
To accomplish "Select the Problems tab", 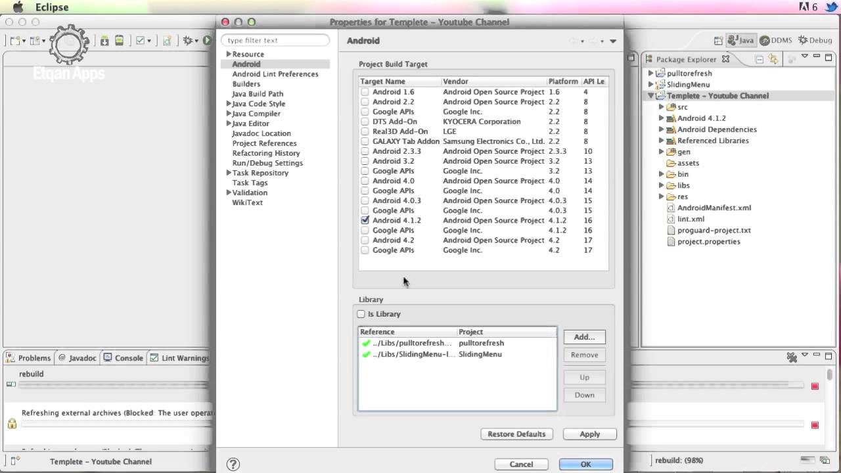I will (28, 358).
